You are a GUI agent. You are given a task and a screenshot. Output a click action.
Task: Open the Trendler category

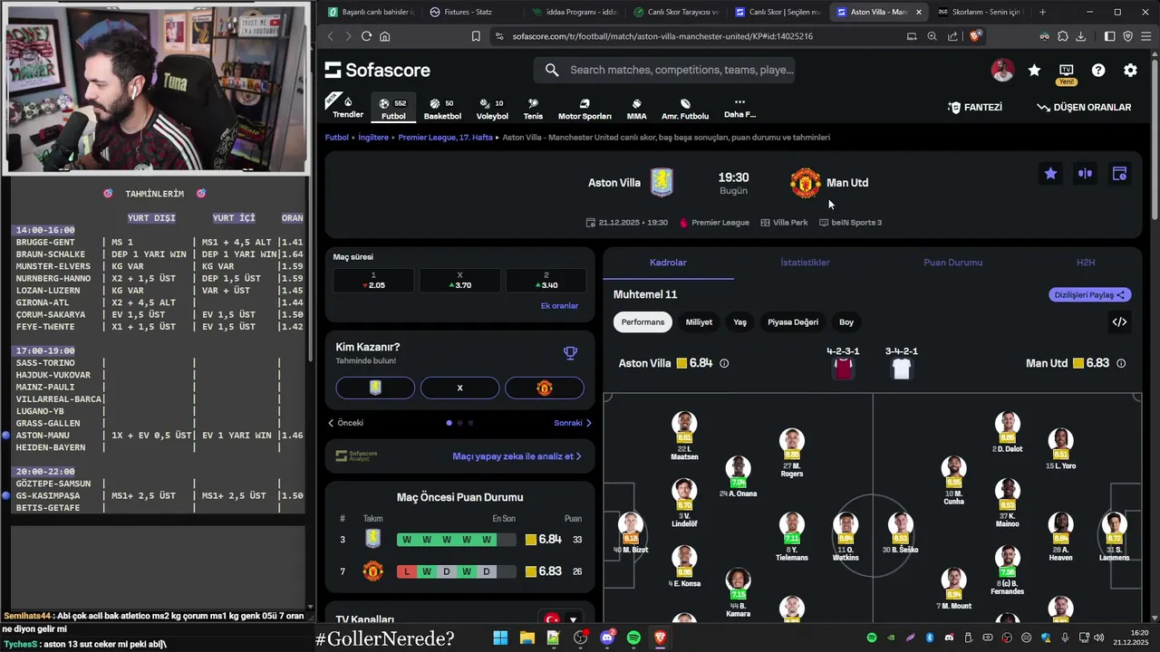pos(348,107)
